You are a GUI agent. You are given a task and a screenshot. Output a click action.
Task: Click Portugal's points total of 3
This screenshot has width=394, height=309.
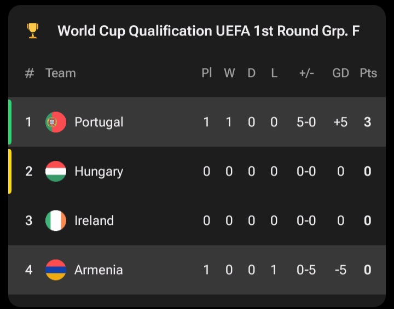tap(368, 122)
